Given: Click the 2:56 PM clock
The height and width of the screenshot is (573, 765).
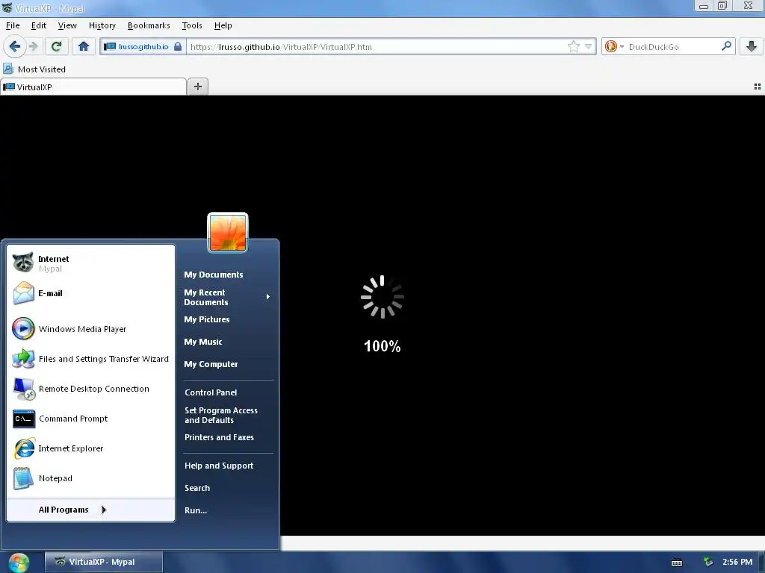Looking at the screenshot, I should click(x=737, y=562).
